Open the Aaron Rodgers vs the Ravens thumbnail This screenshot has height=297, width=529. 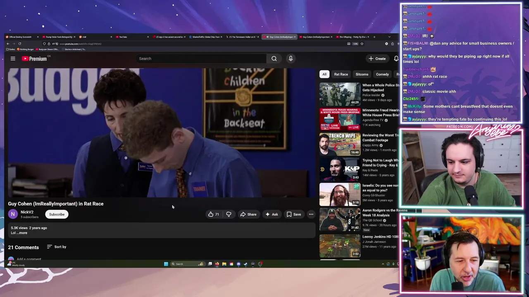[340, 219]
